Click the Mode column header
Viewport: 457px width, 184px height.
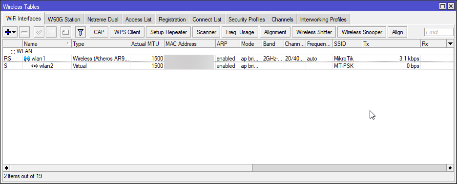coord(250,44)
